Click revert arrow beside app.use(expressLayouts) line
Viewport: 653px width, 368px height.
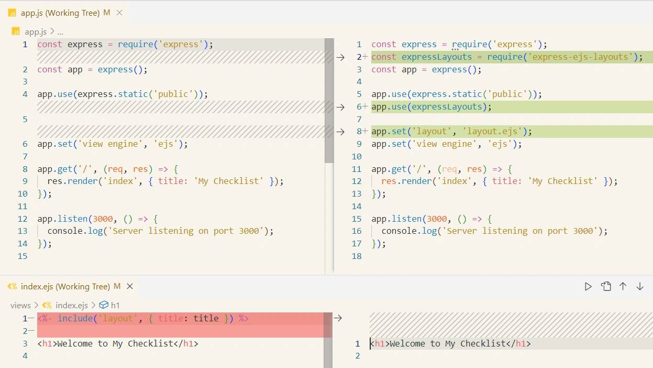[x=340, y=107]
